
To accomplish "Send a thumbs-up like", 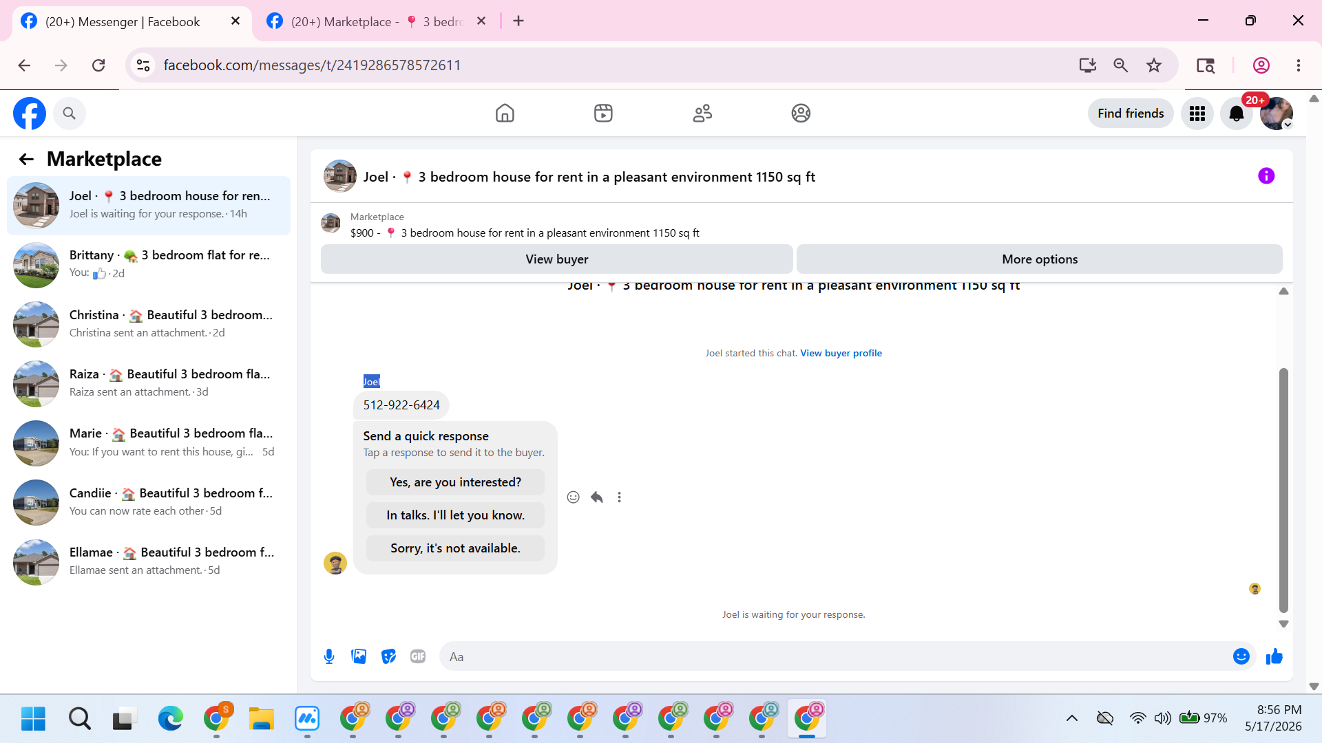I will pyautogui.click(x=1274, y=657).
